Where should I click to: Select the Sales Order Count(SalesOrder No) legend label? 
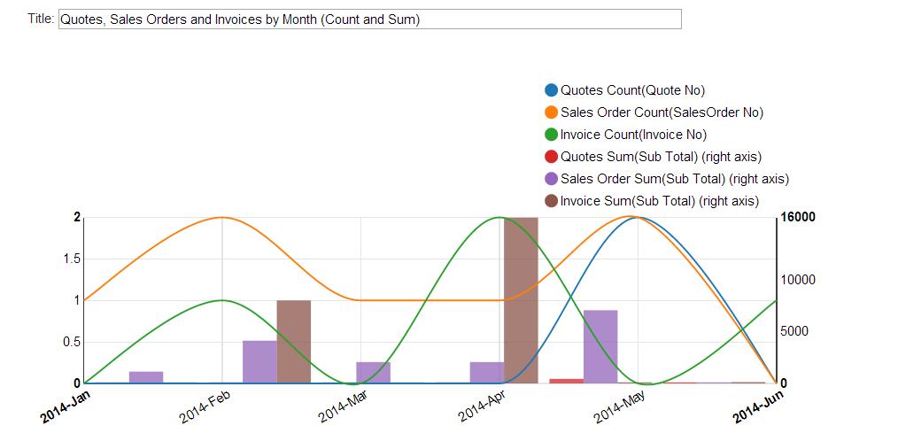pos(662,112)
